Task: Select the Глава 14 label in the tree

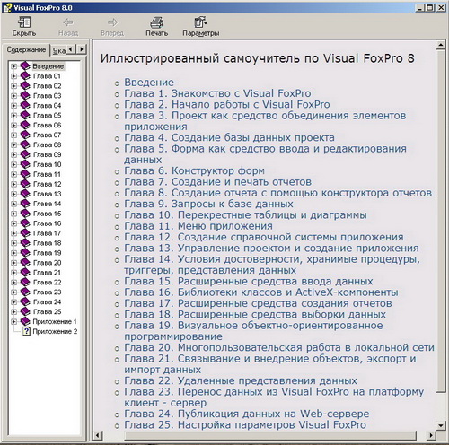Action: point(47,204)
